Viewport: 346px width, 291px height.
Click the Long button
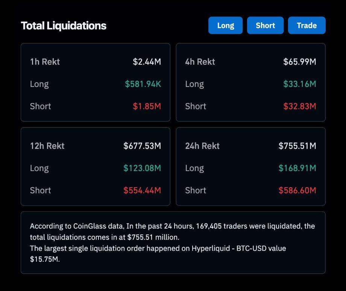point(225,26)
